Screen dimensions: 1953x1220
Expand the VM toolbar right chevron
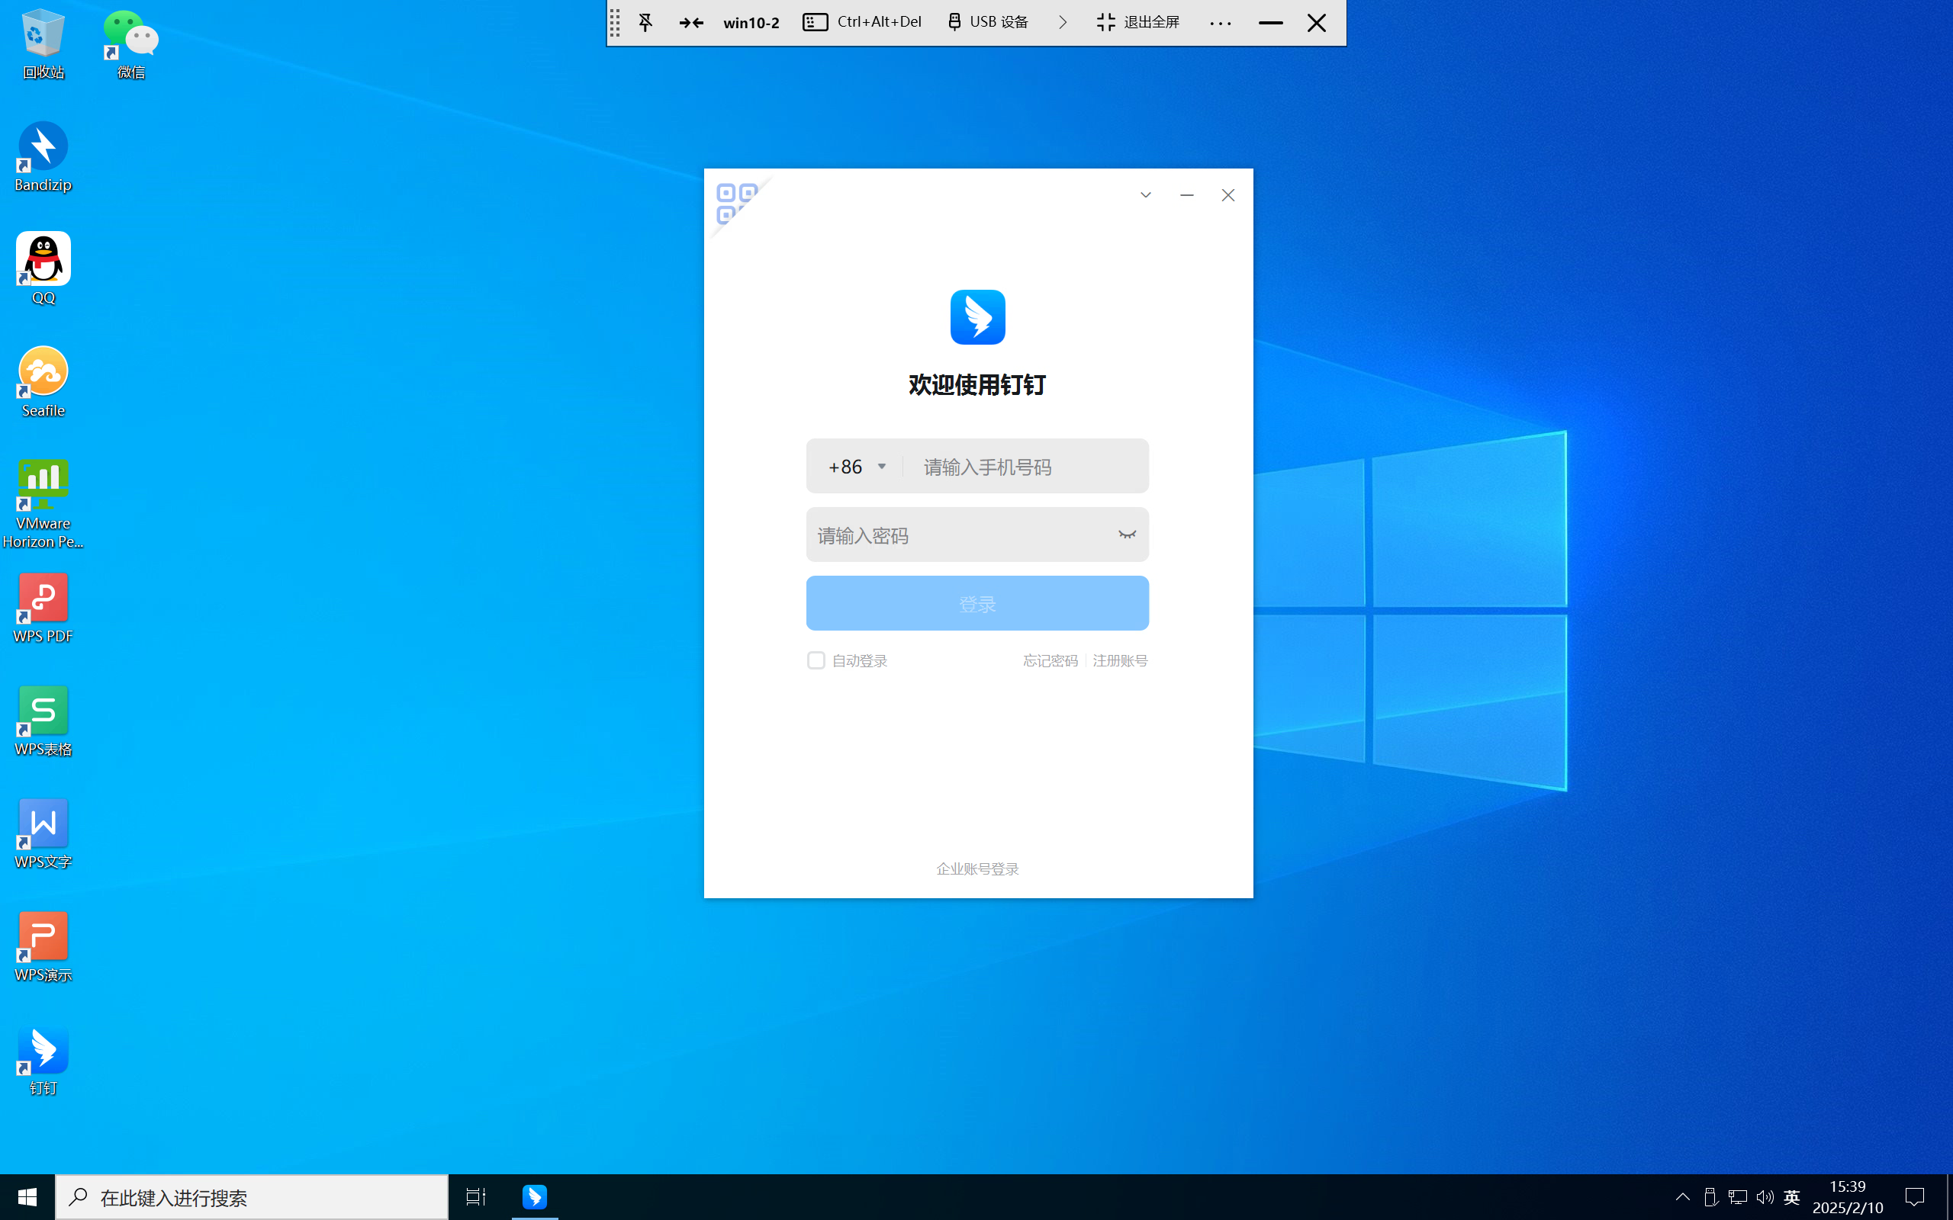(1063, 23)
